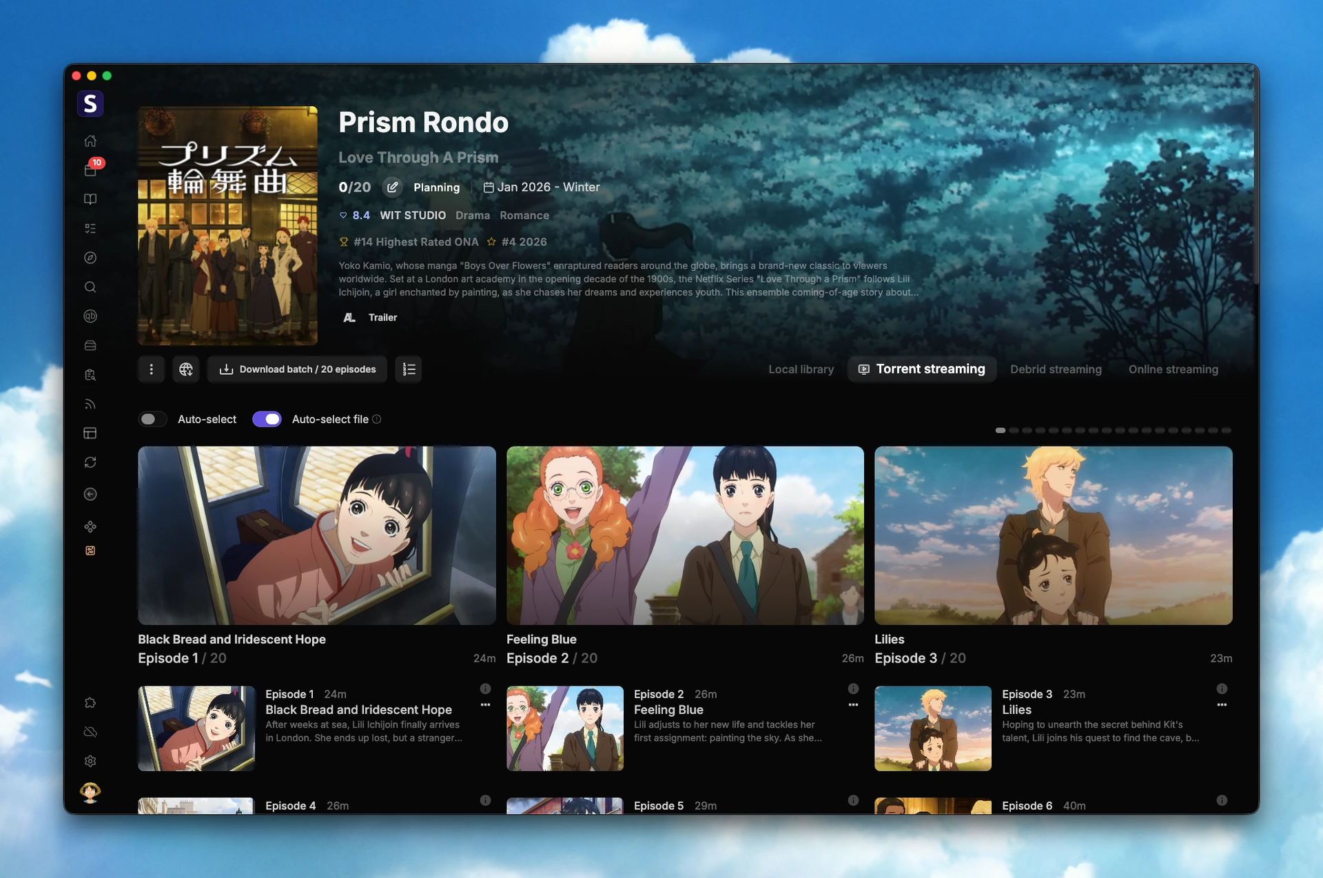
Task: Open the three-dot menu beside the globe button
Action: pos(152,369)
